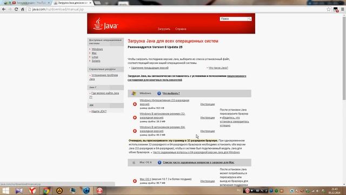The image size is (346, 195).
Task: Launch Yandex browser from the taskbar
Action: point(32,191)
